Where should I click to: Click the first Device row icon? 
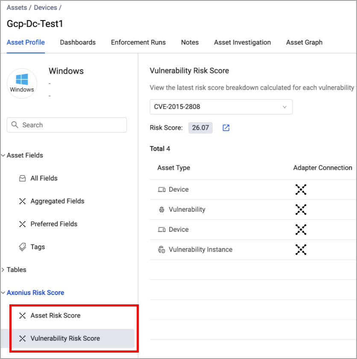(162, 190)
